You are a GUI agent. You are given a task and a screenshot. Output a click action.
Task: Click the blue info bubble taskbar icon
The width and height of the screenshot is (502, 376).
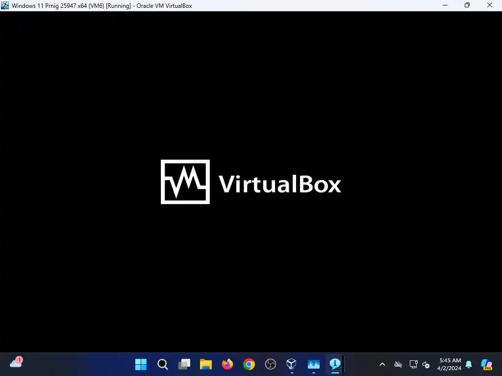pos(335,364)
